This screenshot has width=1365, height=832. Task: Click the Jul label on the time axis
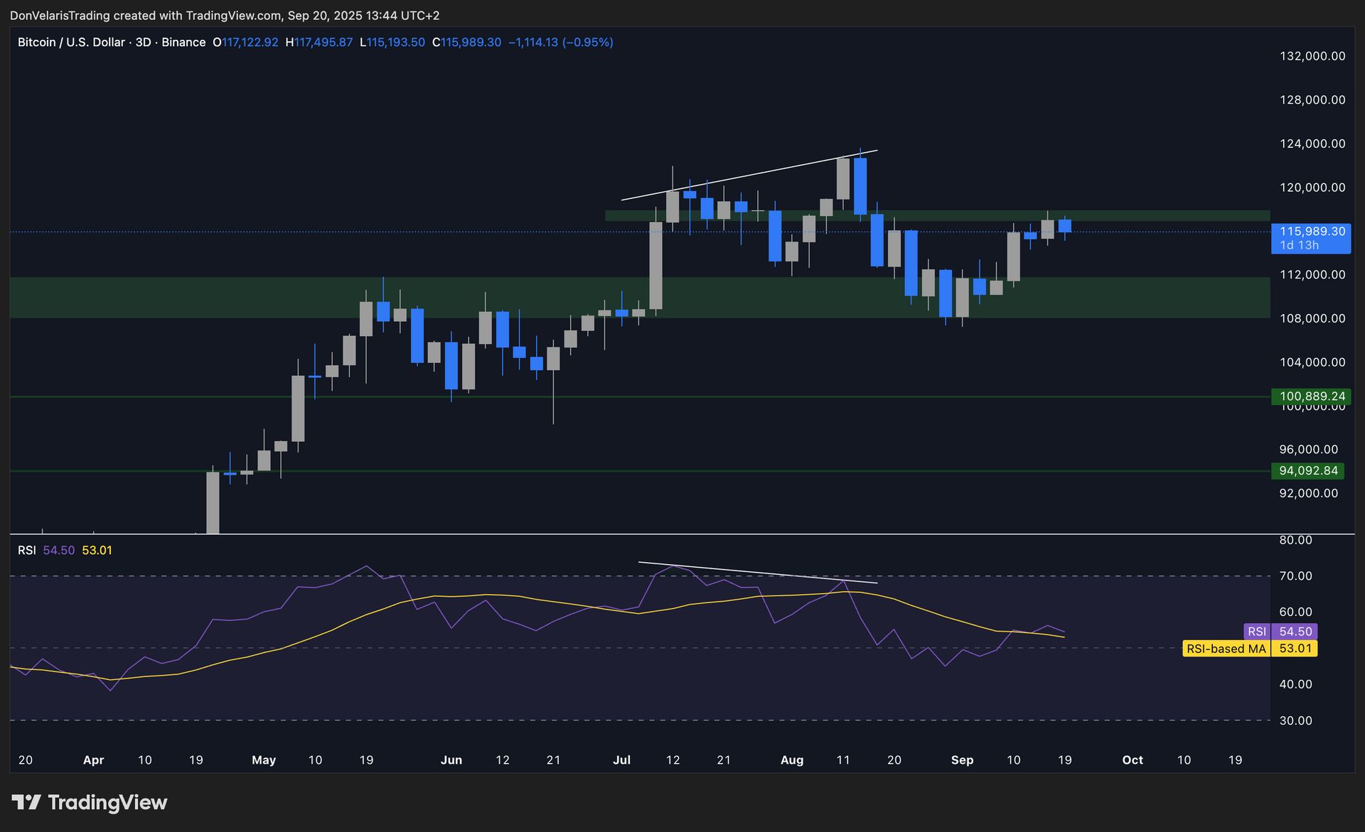pyautogui.click(x=621, y=760)
